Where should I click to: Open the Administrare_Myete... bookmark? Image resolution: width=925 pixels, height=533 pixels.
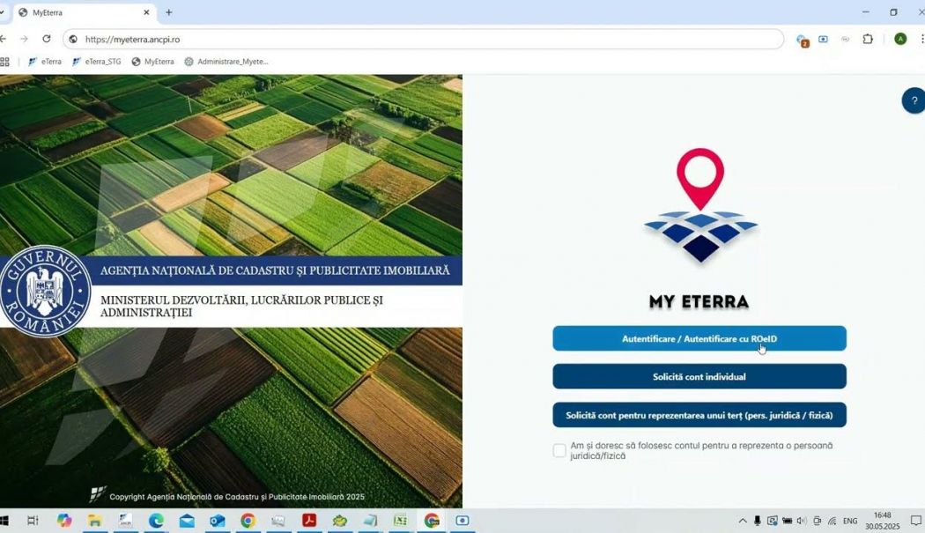226,62
